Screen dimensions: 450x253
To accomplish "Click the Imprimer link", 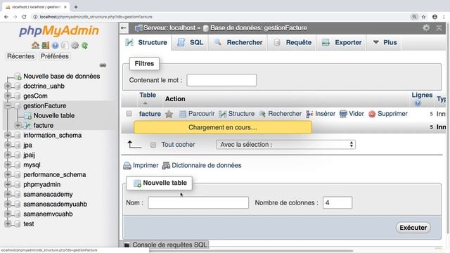I will (141, 166).
